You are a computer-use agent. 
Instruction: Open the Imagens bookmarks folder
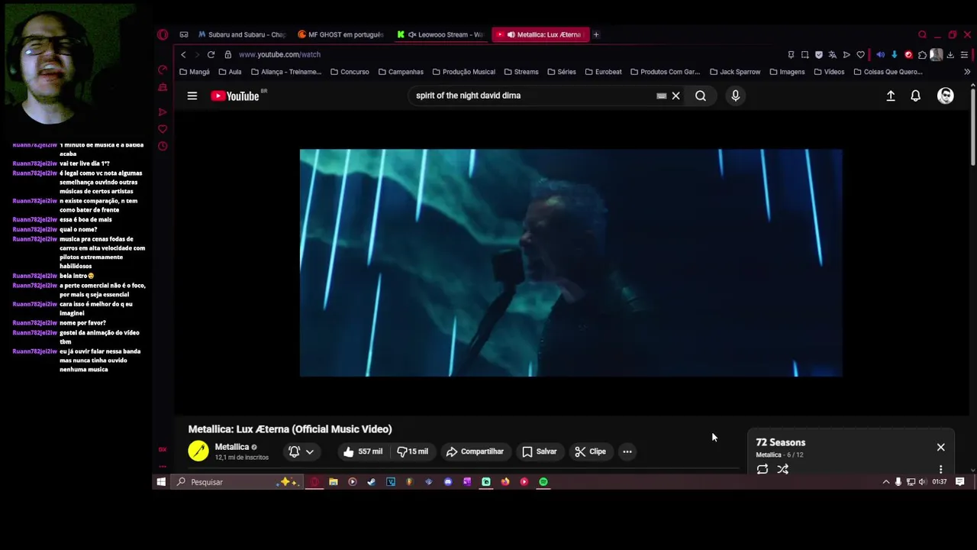pos(787,72)
